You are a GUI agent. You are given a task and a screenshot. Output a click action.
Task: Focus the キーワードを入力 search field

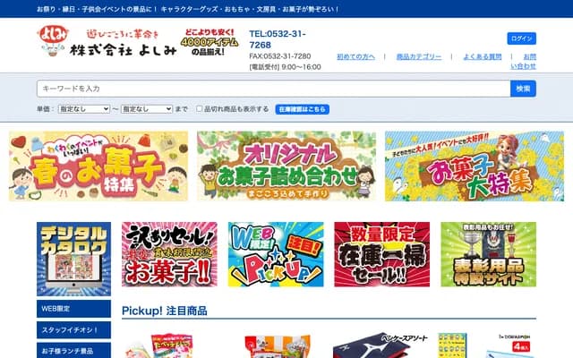[273, 89]
